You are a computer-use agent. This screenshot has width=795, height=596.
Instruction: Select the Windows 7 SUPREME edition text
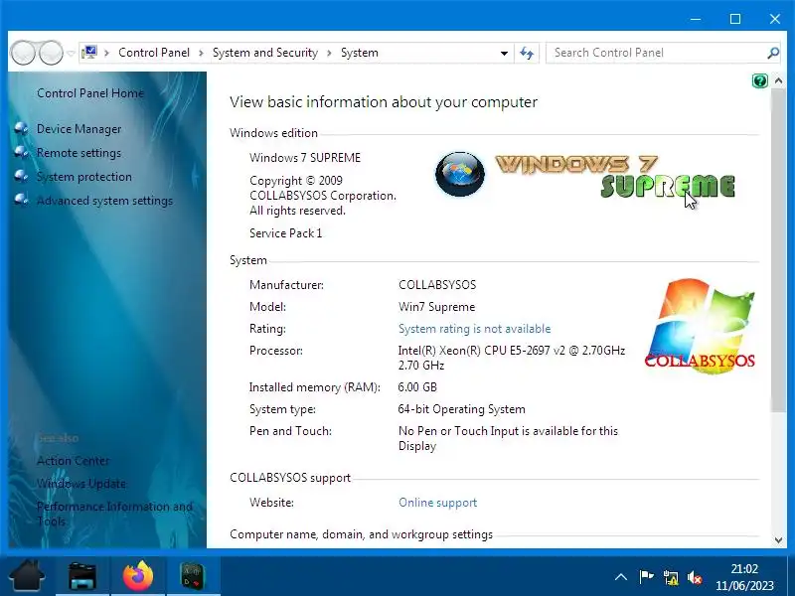click(x=305, y=158)
